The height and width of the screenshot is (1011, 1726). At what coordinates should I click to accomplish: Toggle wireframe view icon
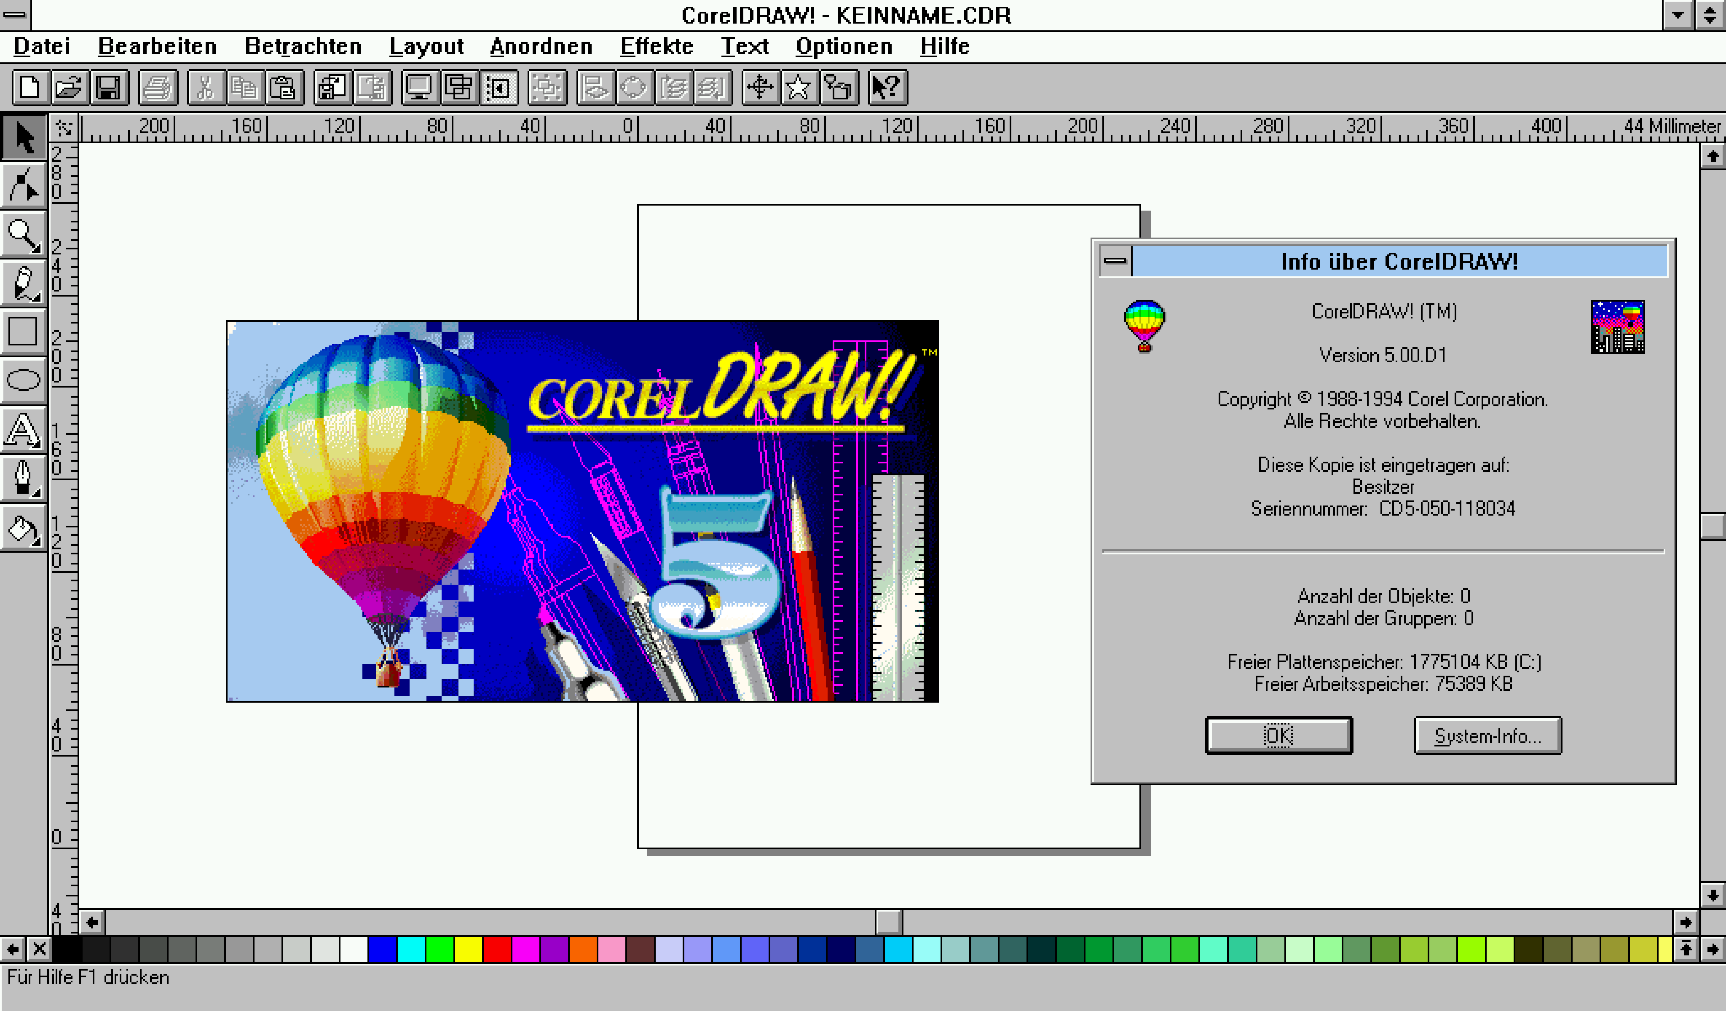click(459, 88)
